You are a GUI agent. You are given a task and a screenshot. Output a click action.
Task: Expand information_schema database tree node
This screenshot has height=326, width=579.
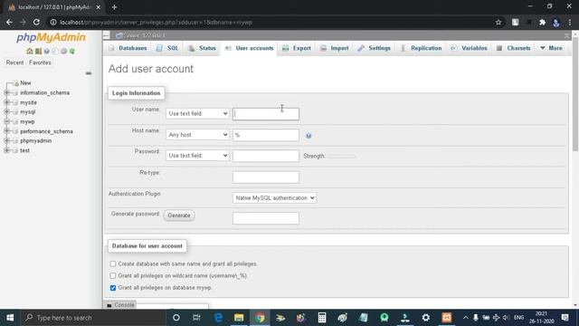[6, 92]
